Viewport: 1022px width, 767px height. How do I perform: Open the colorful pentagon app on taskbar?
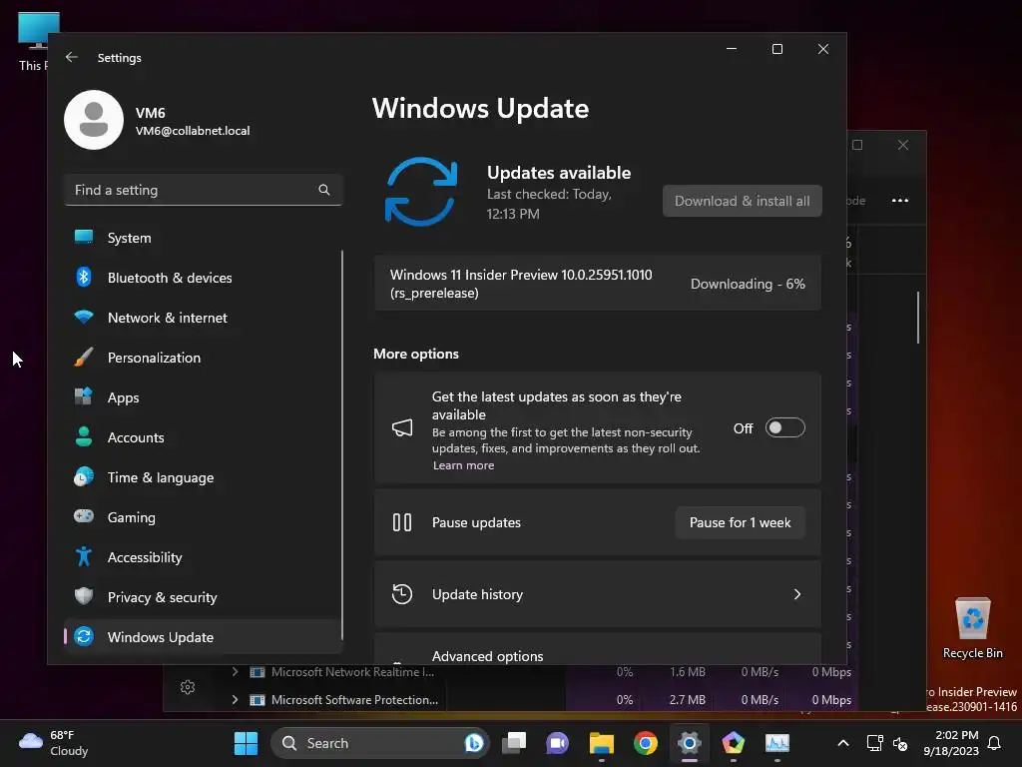734,743
